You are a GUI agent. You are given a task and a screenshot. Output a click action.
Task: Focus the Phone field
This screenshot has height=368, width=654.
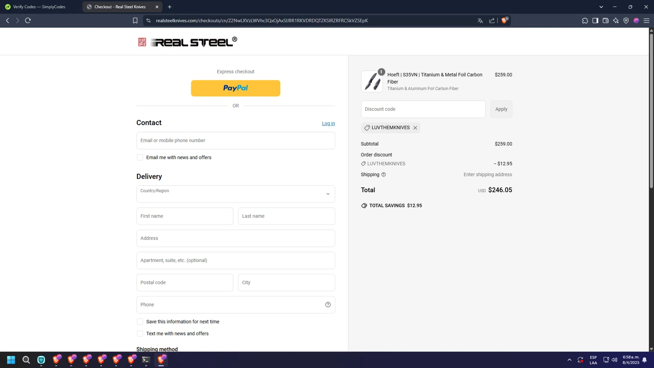click(235, 305)
